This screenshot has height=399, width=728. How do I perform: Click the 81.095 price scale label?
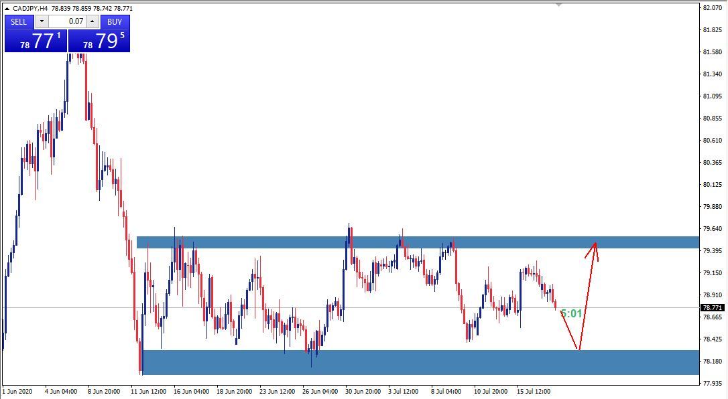(712, 96)
